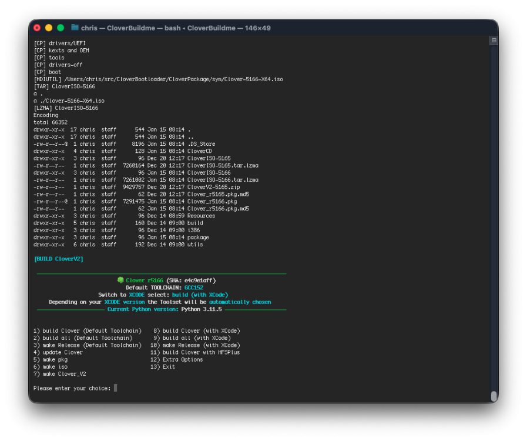This screenshot has width=527, height=441.
Task: Click option '5) make pkg'
Action: (x=51, y=360)
